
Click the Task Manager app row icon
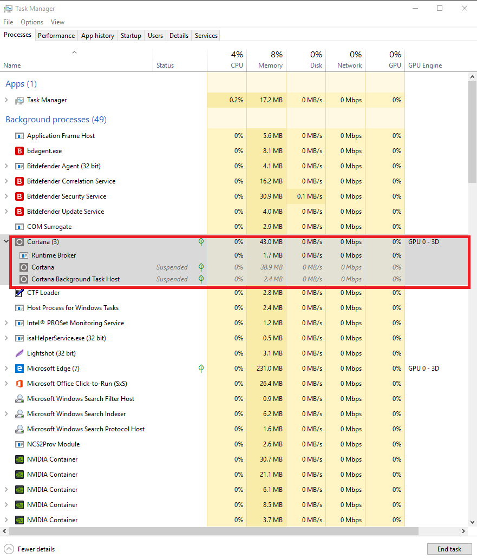(19, 101)
